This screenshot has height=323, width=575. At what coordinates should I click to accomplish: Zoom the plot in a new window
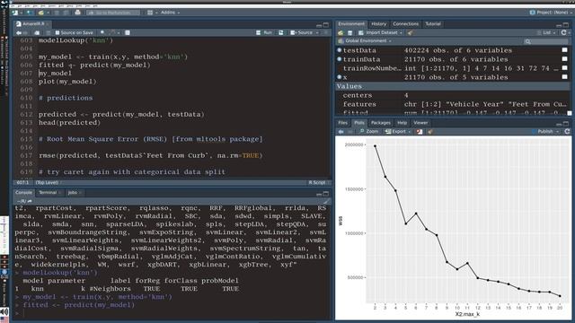coord(369,132)
